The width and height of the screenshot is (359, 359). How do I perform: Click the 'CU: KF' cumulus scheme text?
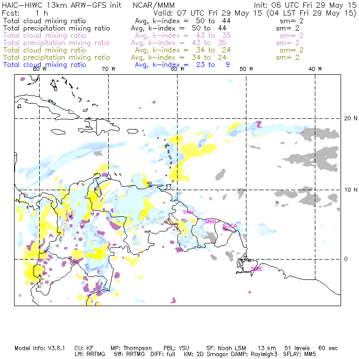84,348
